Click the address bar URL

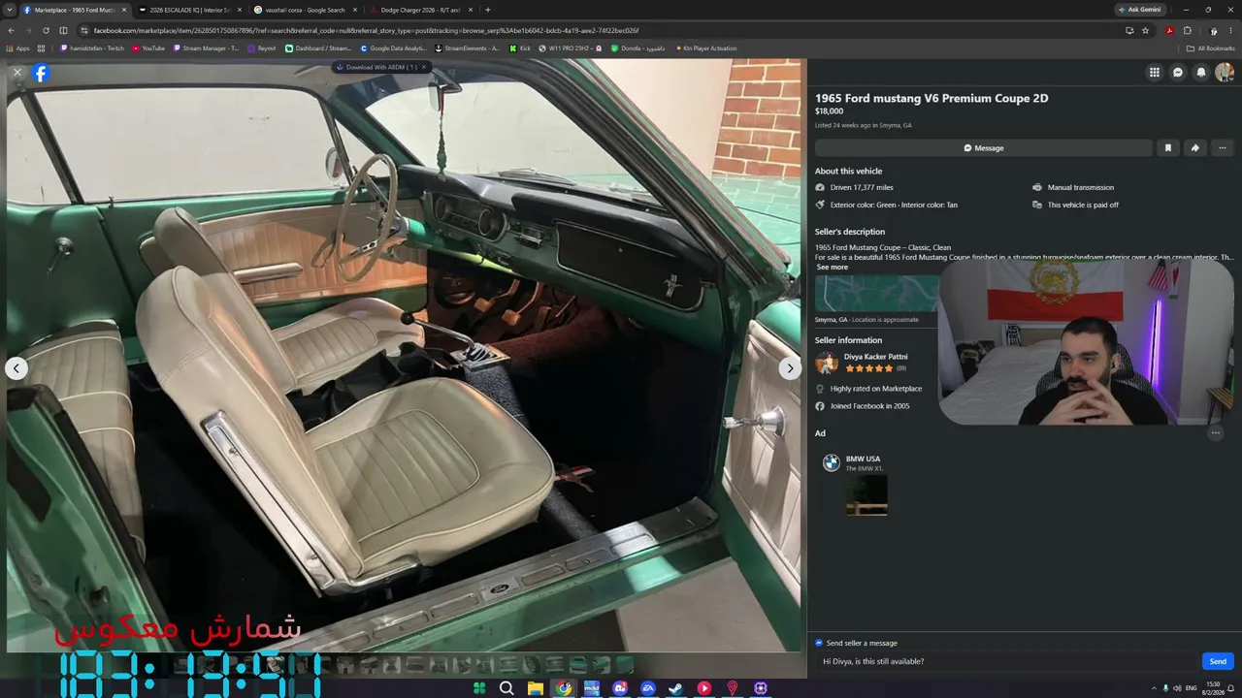pos(366,30)
